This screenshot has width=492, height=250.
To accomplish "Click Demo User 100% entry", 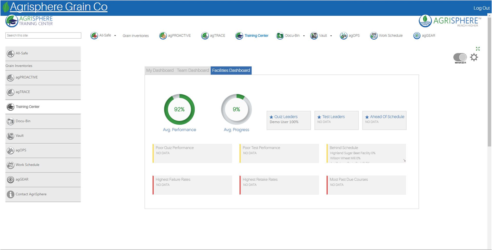I will [x=284, y=122].
